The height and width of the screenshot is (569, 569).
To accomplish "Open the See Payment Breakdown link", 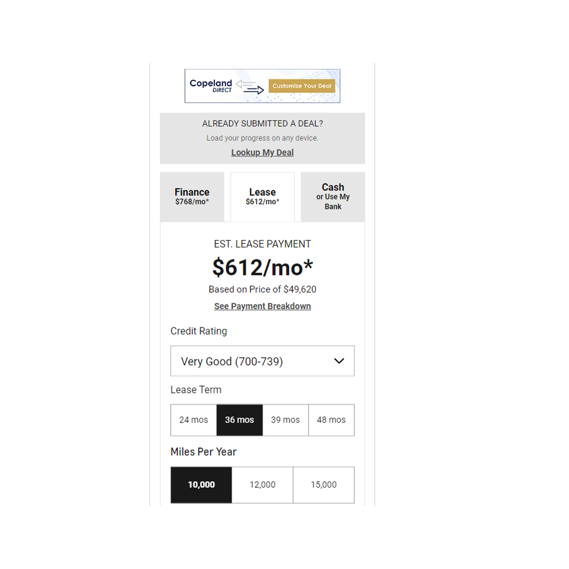I will coord(262,306).
